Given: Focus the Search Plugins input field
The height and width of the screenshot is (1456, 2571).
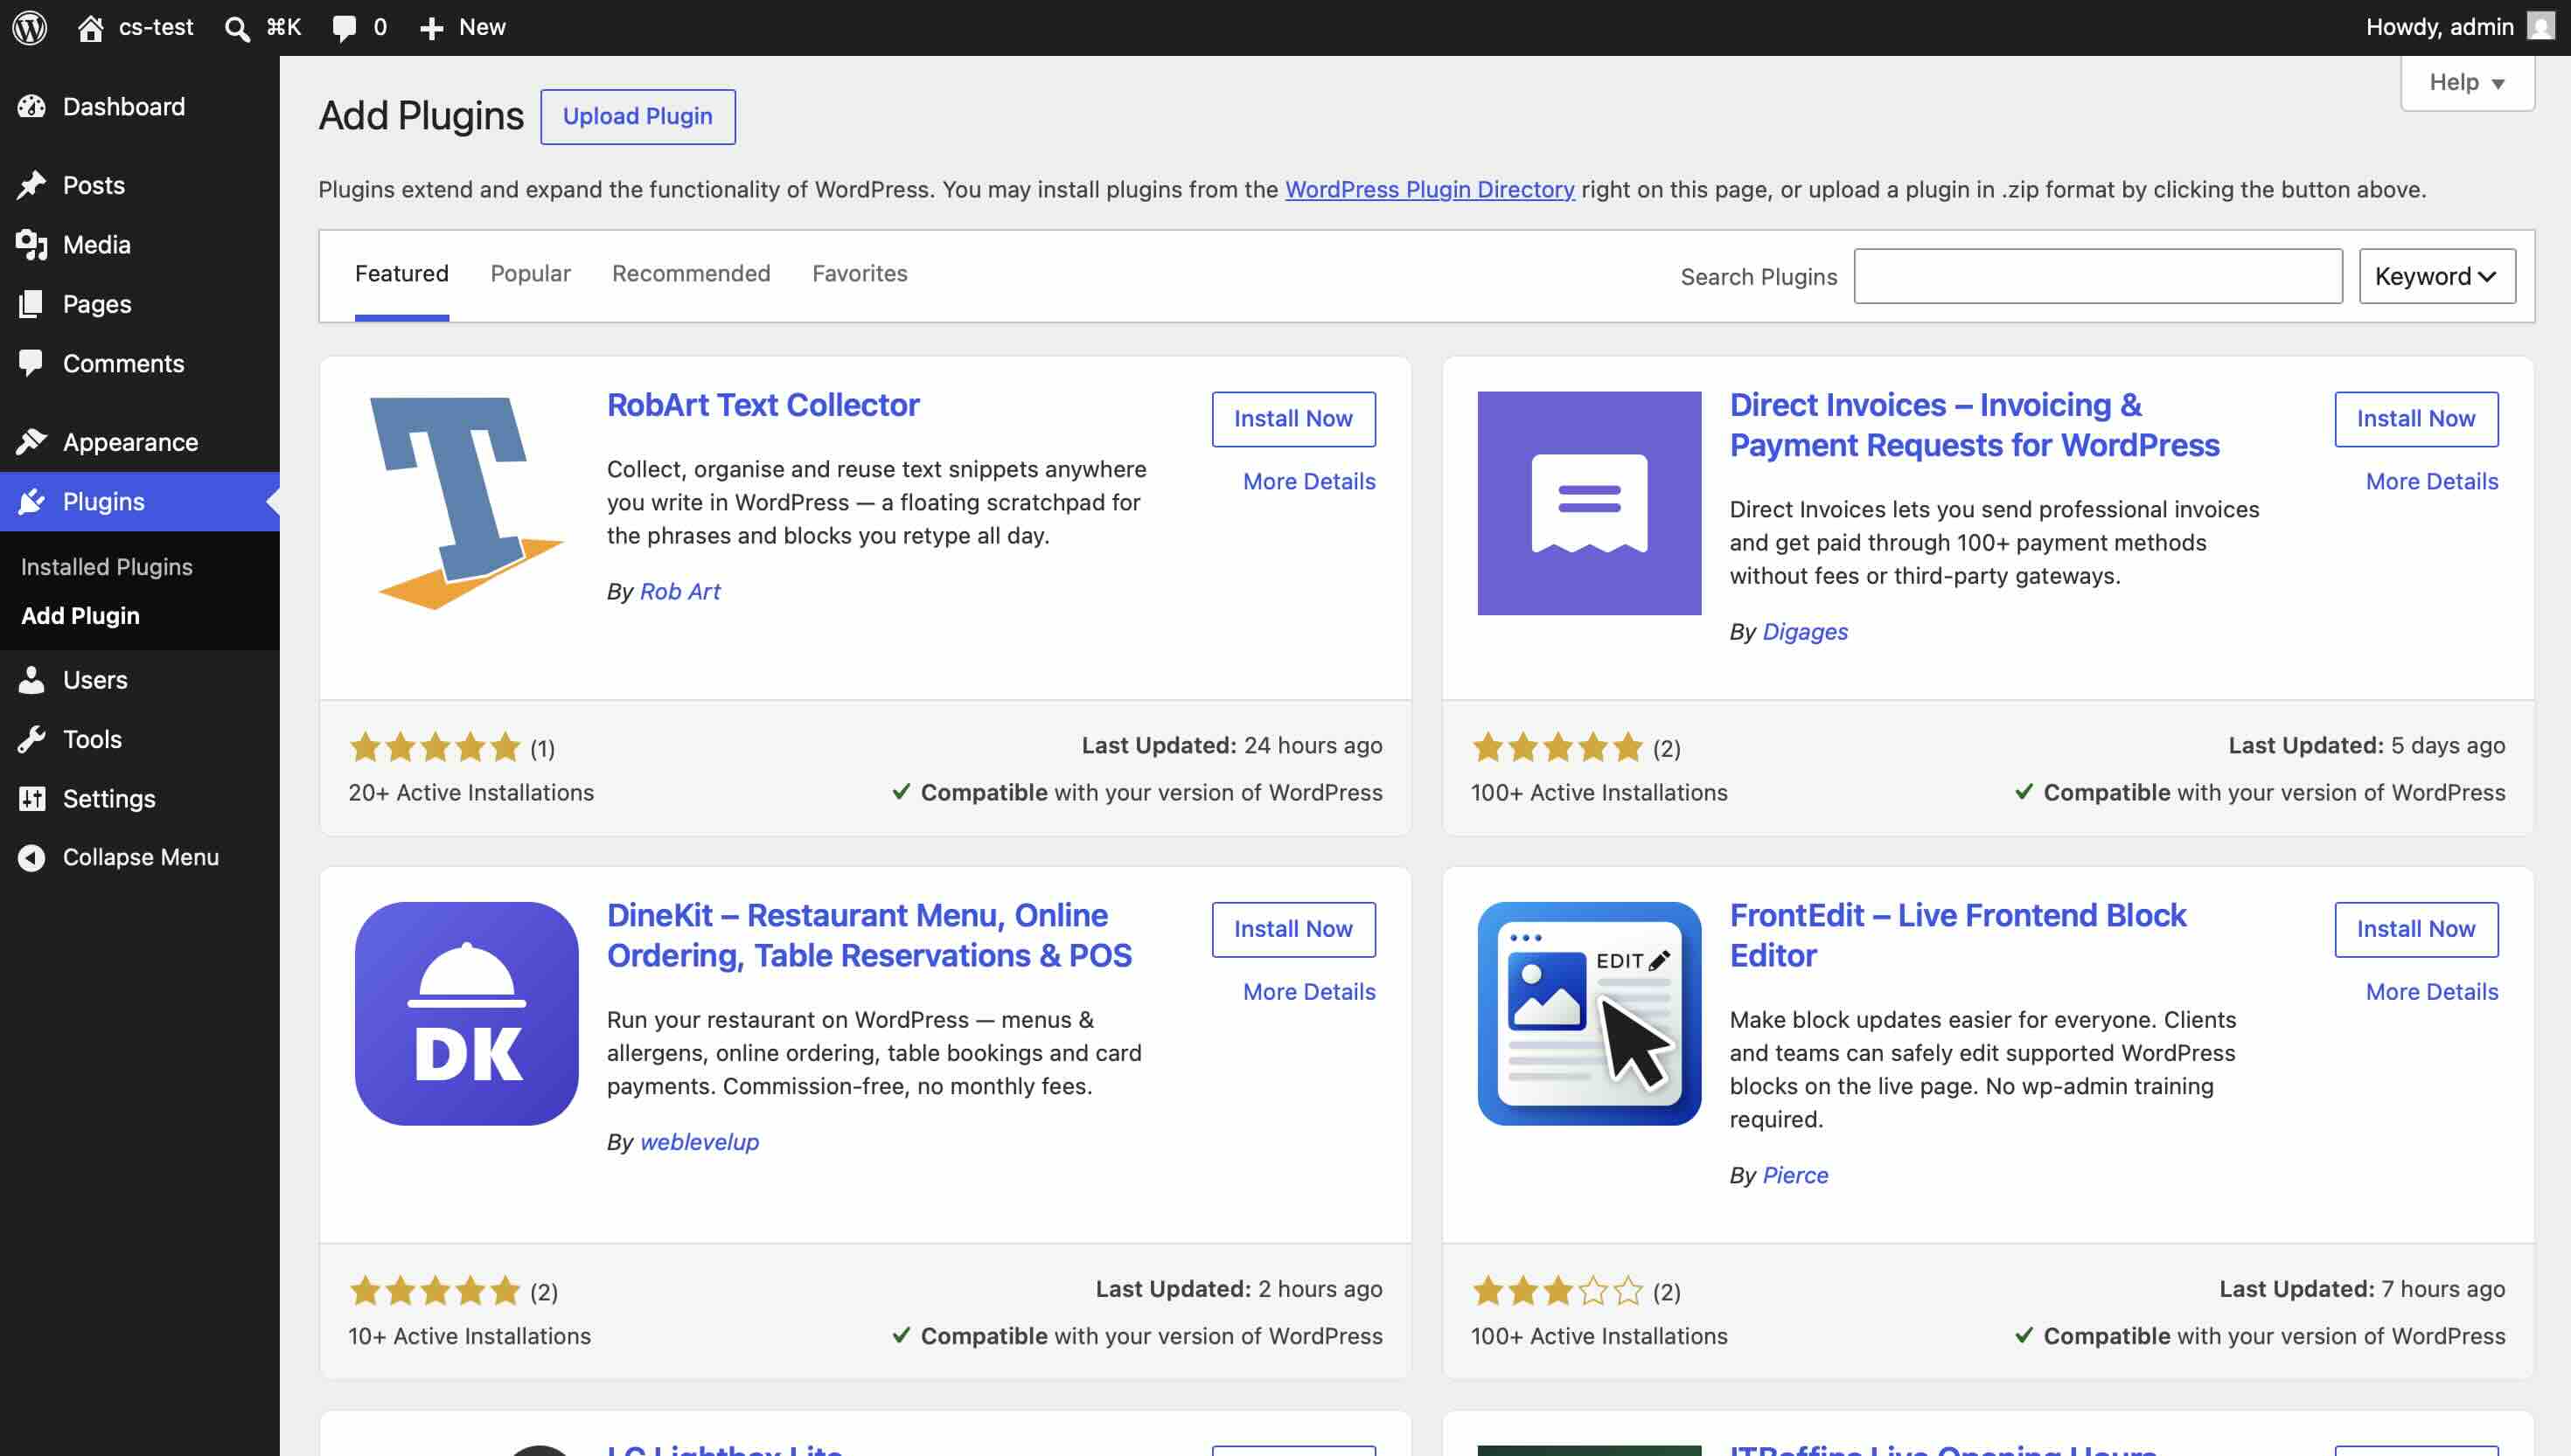Looking at the screenshot, I should click(2097, 276).
